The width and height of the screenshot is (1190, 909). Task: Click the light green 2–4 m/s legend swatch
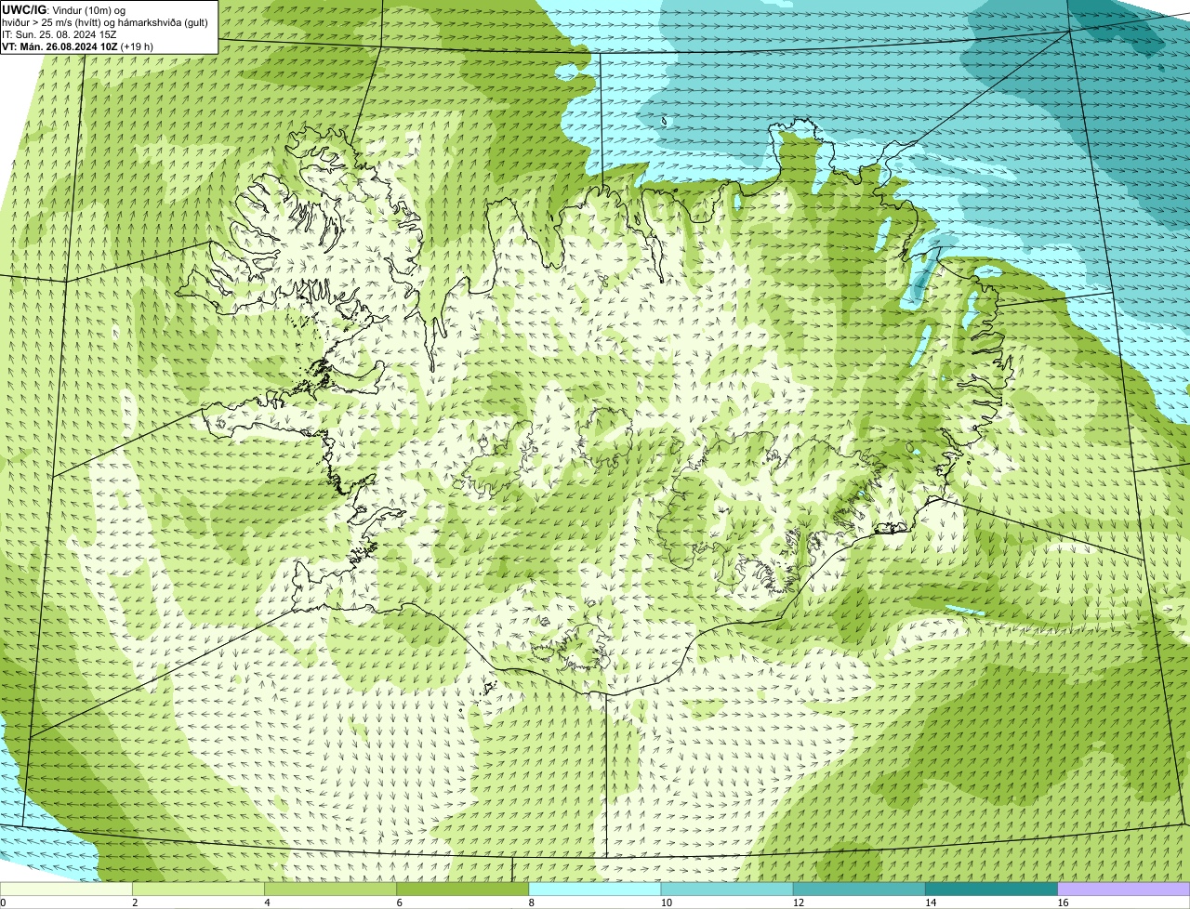pos(198,889)
